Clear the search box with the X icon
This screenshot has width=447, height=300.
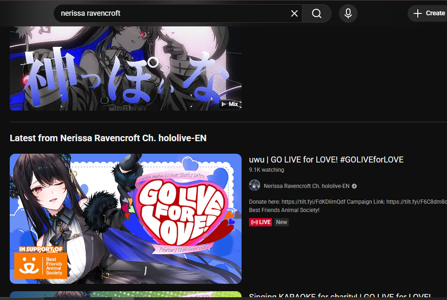(294, 13)
